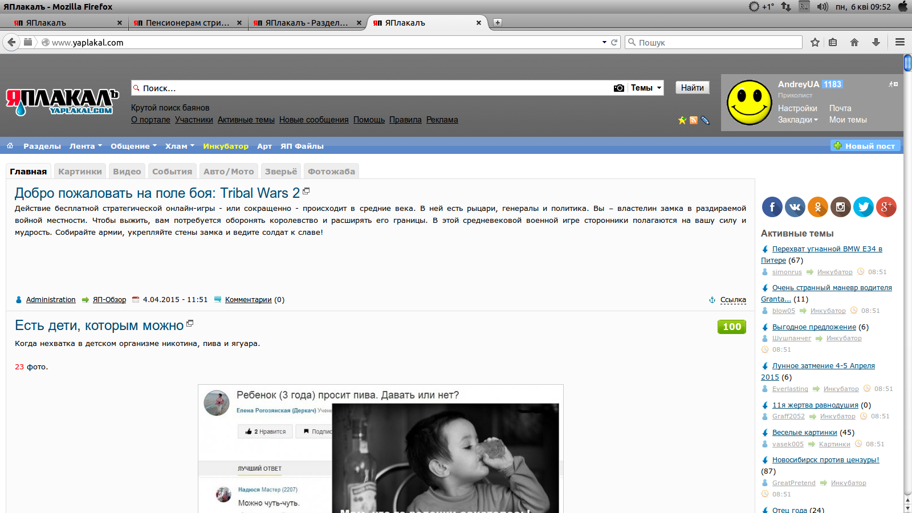Screen dimensions: 912x513
Task: Go back using the browser back arrow
Action: point(11,42)
